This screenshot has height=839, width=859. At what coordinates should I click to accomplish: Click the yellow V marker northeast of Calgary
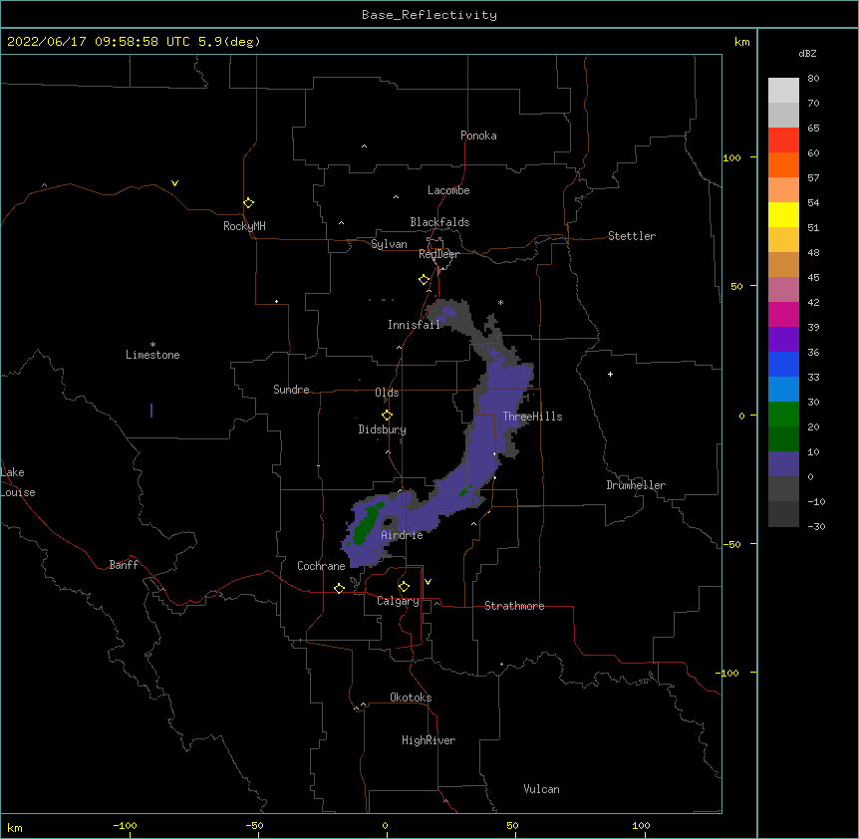tap(428, 582)
